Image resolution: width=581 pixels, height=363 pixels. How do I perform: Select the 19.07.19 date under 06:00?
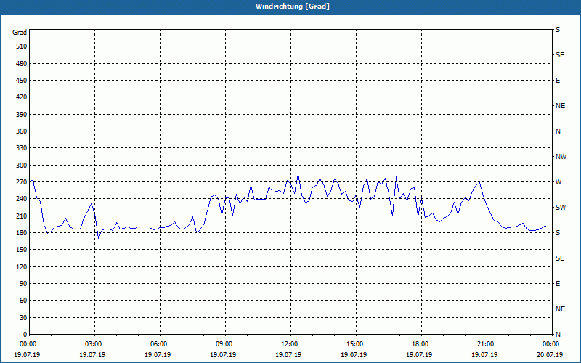(x=158, y=355)
